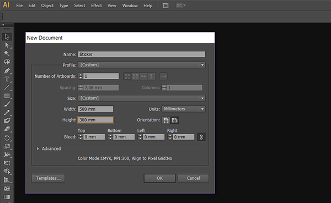331x203 pixels.
Task: Select the Free Transform tool
Action: [7, 163]
